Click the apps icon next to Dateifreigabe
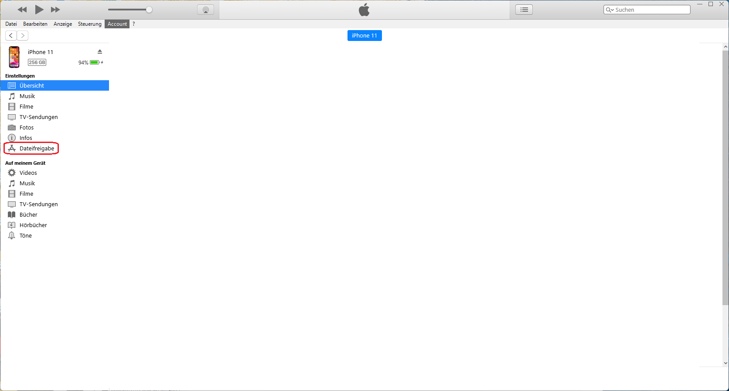729x391 pixels. point(12,148)
